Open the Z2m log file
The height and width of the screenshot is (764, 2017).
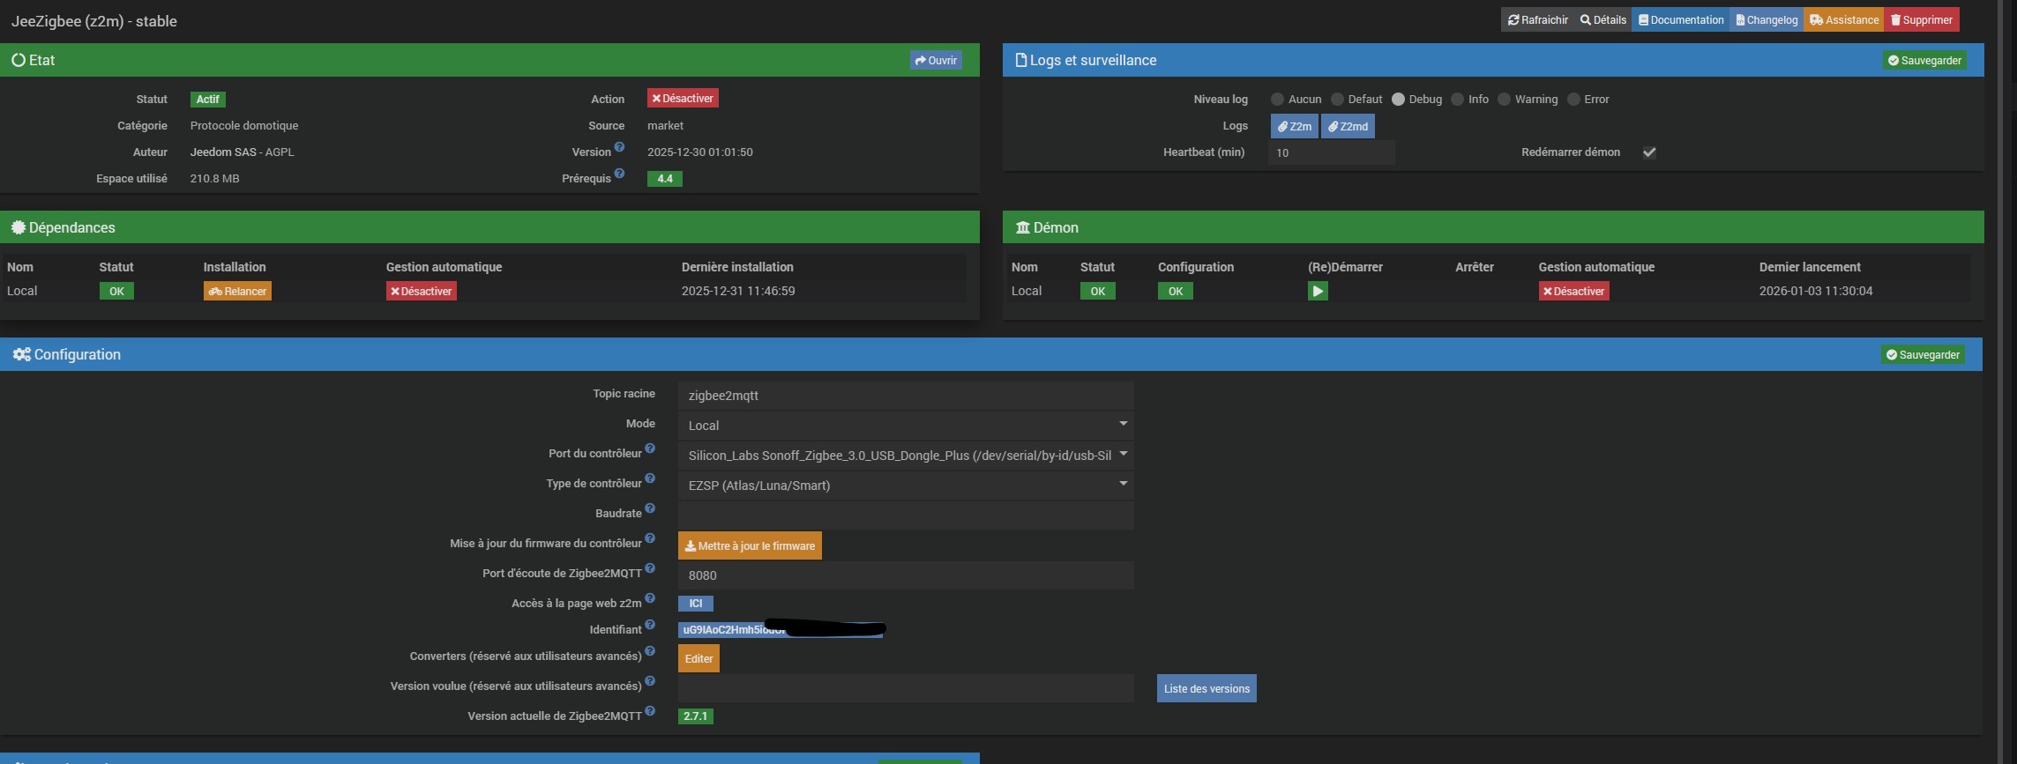1294,126
